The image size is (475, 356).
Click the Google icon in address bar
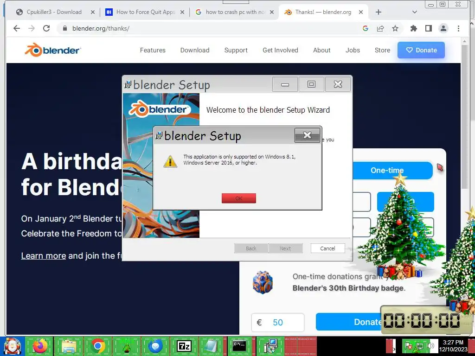(366, 28)
